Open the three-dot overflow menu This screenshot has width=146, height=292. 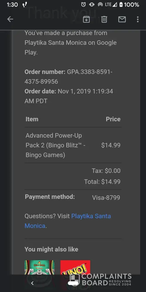point(138,19)
